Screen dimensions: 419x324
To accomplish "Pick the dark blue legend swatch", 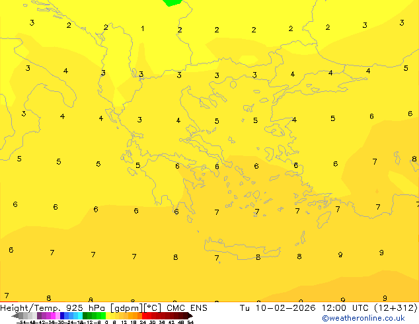I will [62, 315].
